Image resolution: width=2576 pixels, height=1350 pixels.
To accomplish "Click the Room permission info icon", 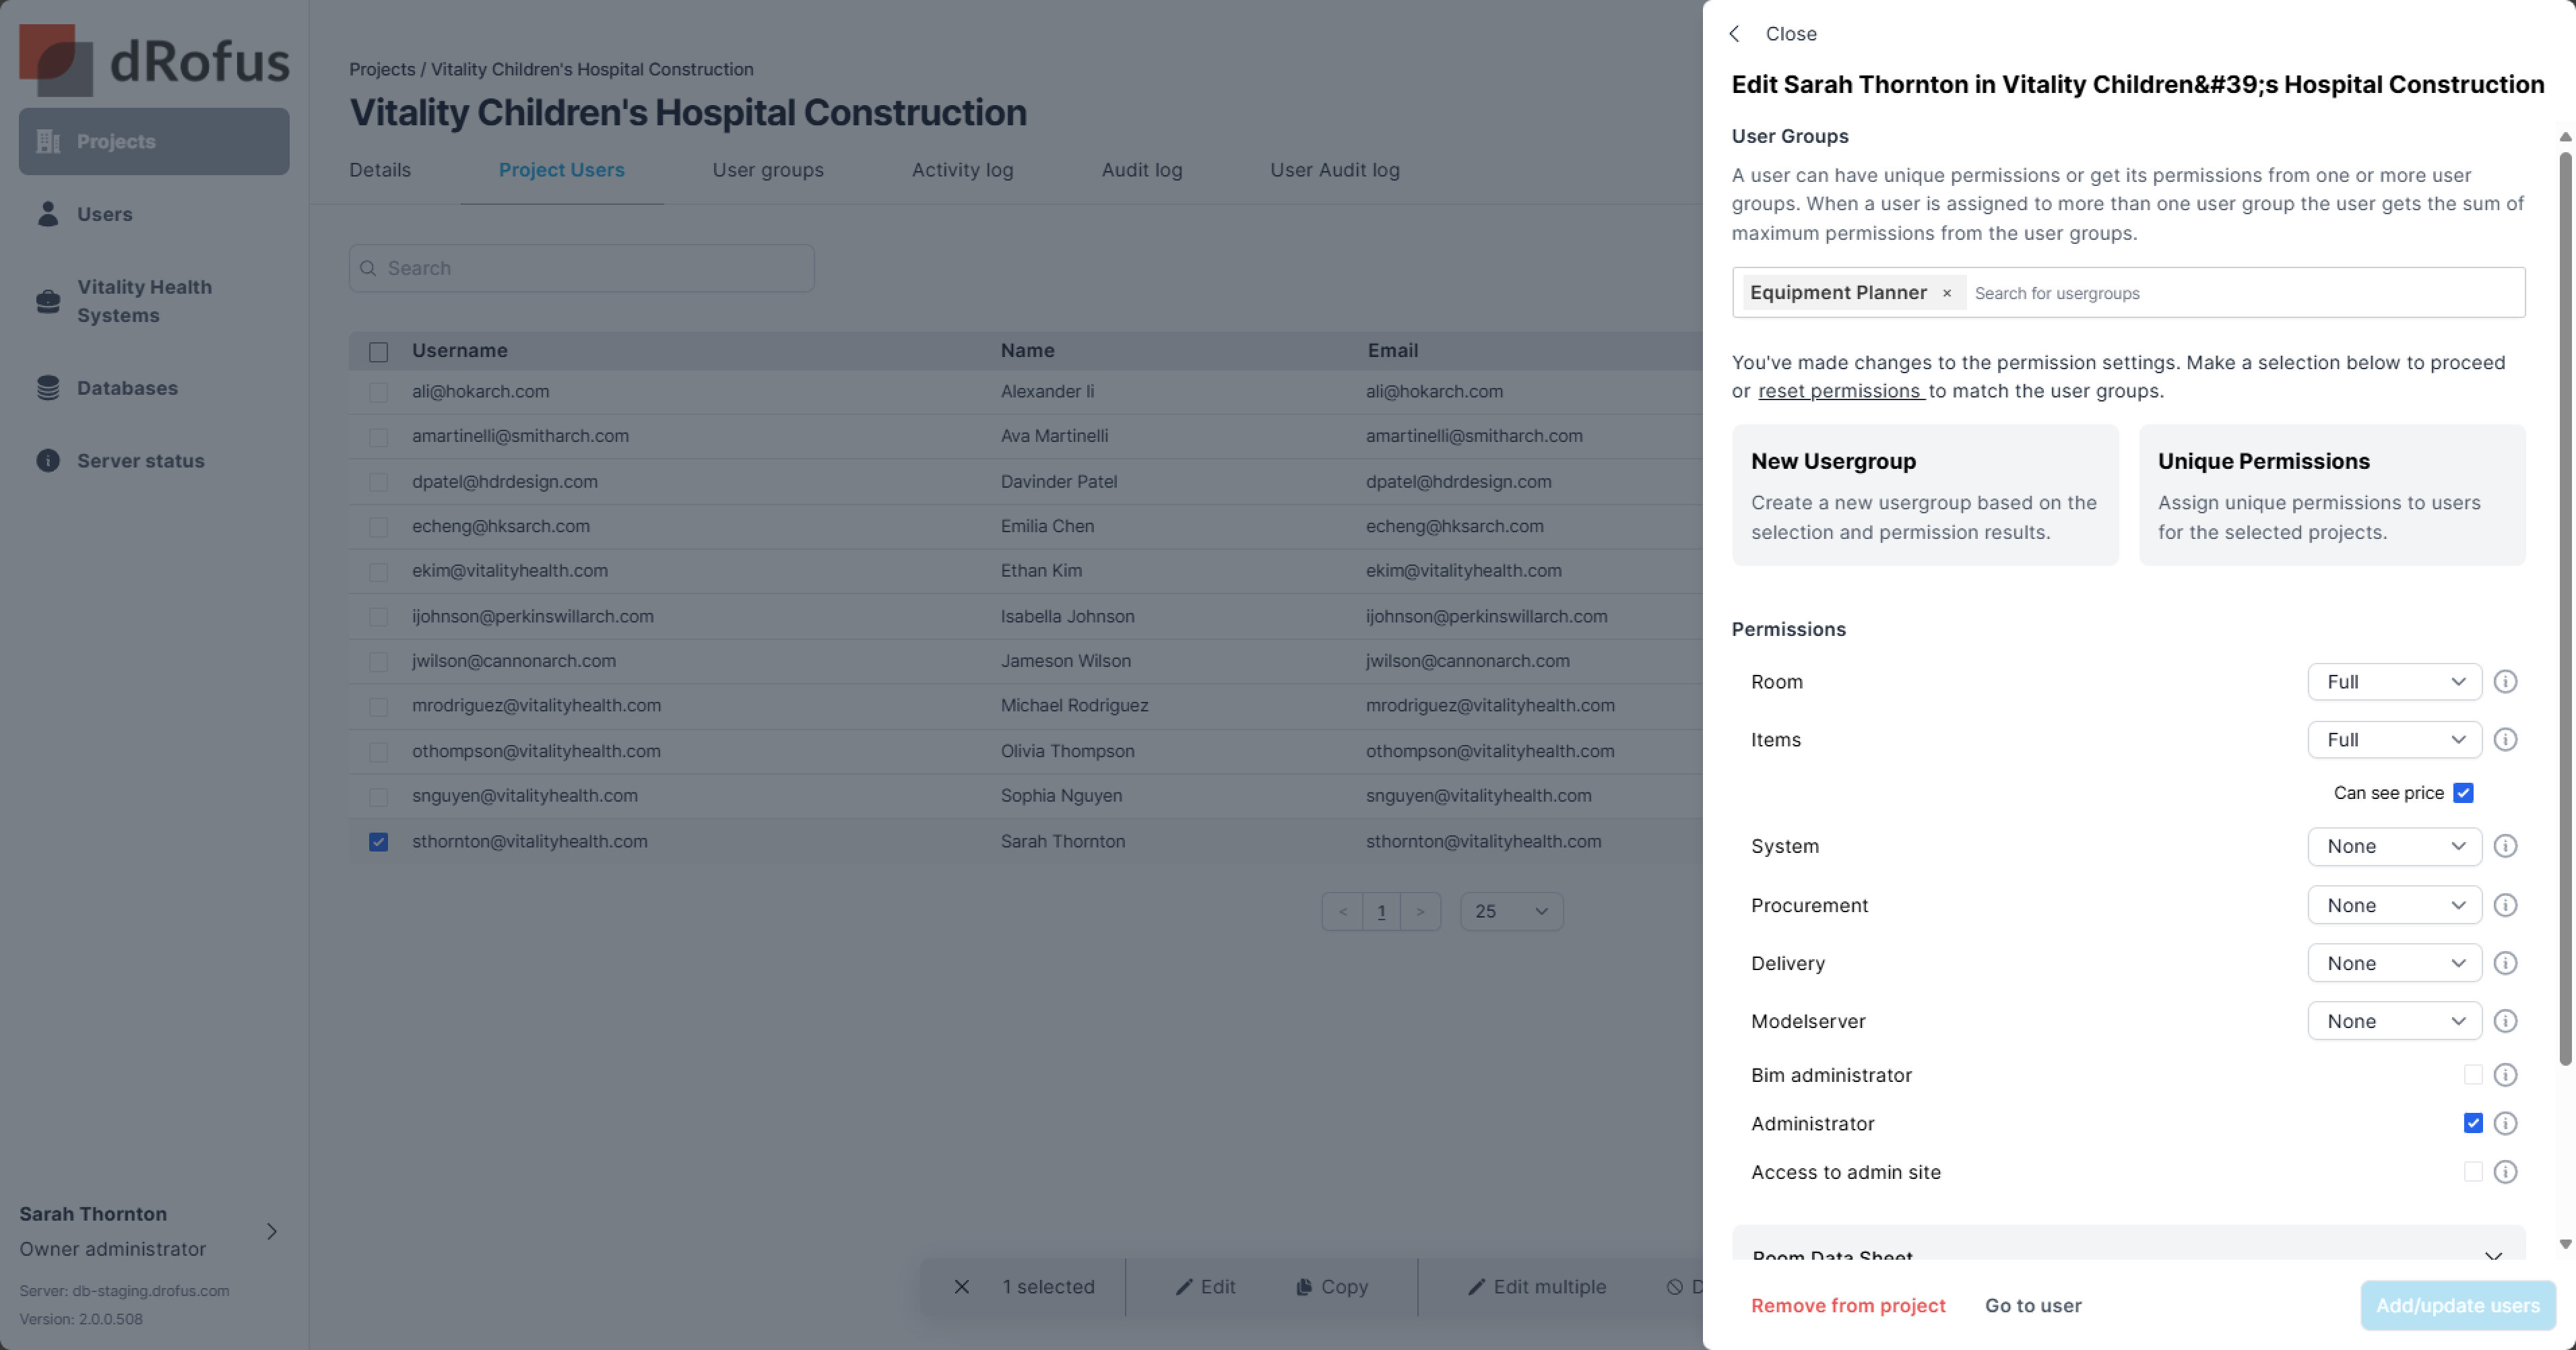I will tap(2505, 682).
